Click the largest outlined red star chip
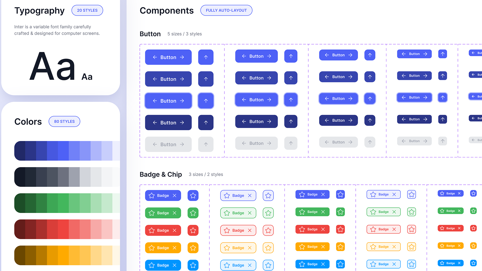 (268, 230)
